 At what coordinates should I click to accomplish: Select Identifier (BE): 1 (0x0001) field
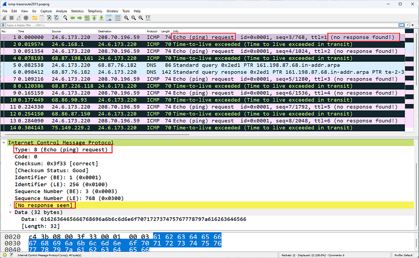click(x=58, y=177)
